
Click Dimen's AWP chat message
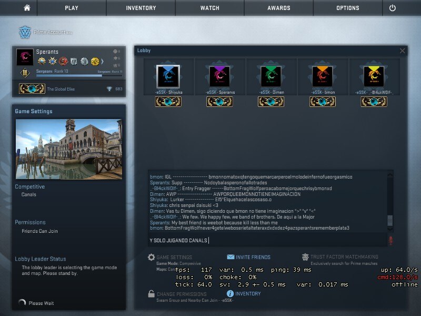coord(225,194)
